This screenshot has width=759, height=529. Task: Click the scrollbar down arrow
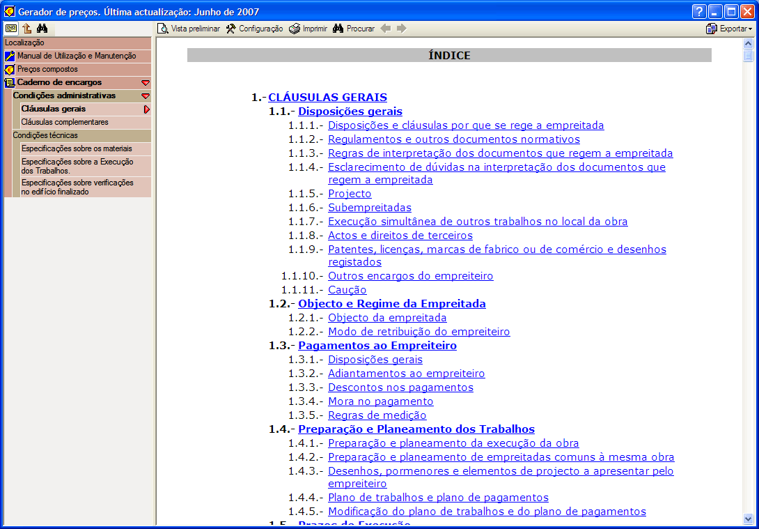(749, 519)
